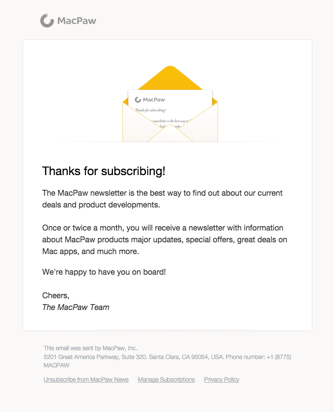Screen dimensions: 334x412
Task: Click the cursive 'Thanks for subscribing!' on letter illustration
Action: pos(151,110)
